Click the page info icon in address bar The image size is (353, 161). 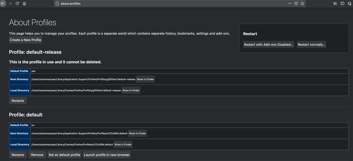(57, 4)
